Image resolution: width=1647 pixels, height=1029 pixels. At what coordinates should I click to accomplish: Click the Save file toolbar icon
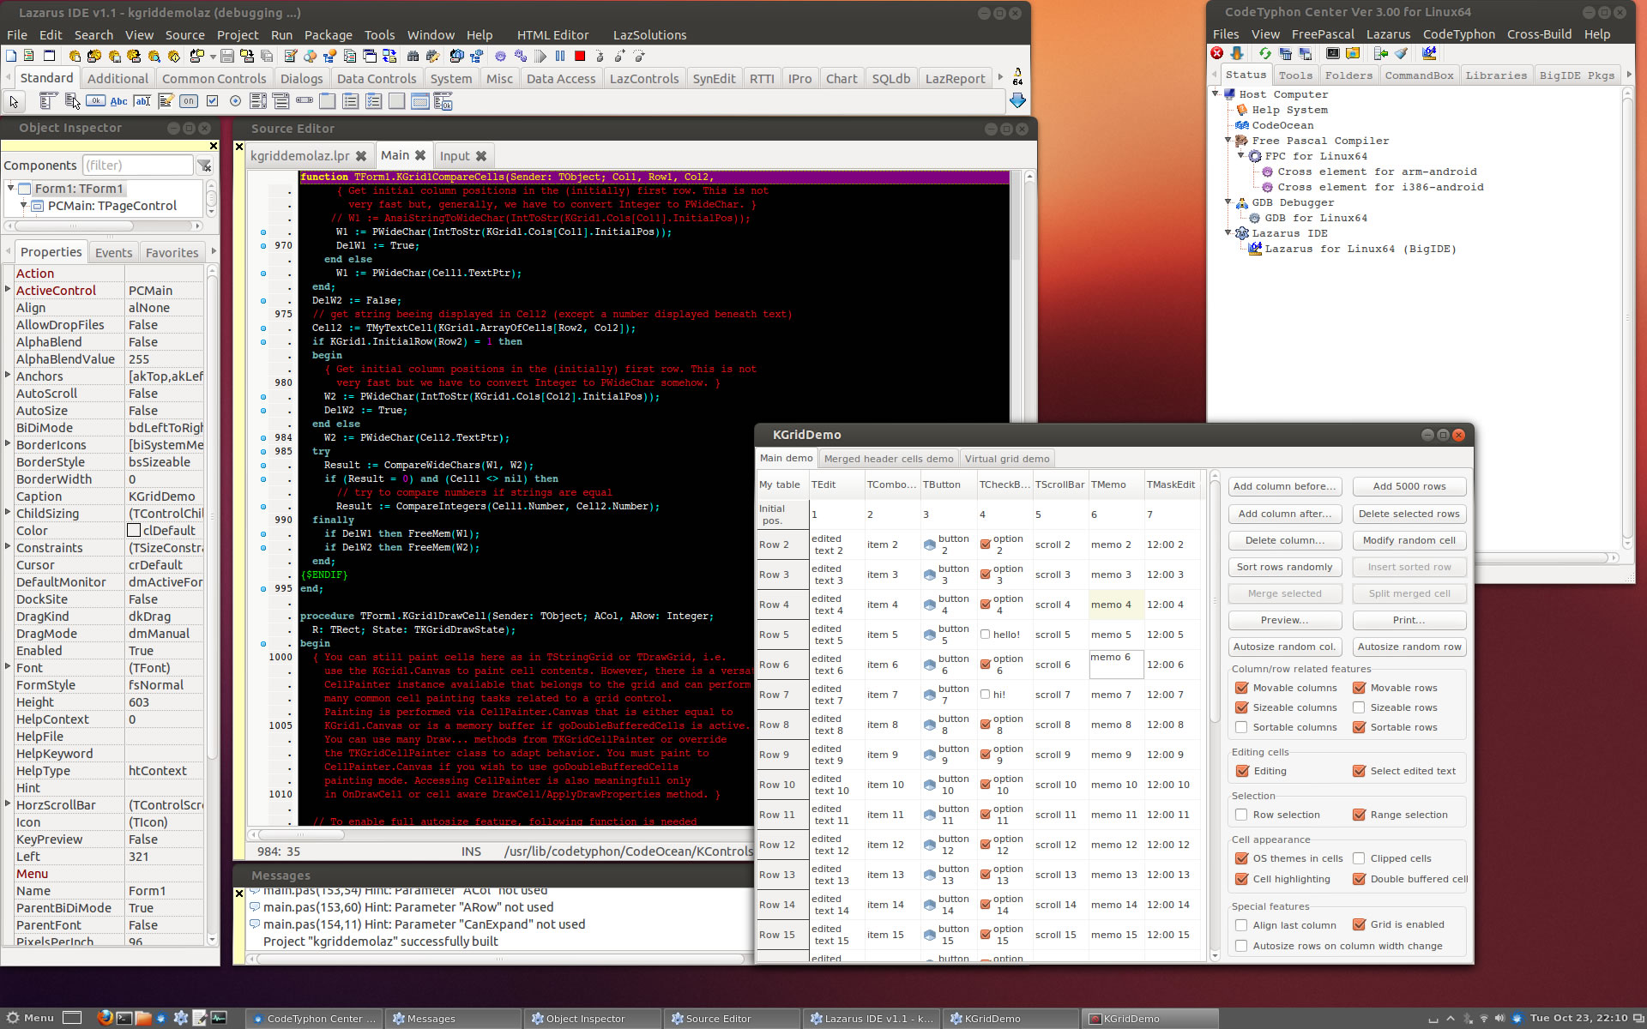pyautogui.click(x=227, y=56)
